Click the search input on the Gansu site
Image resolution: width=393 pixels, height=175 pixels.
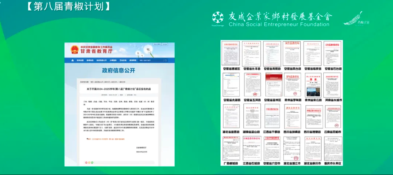(151, 60)
